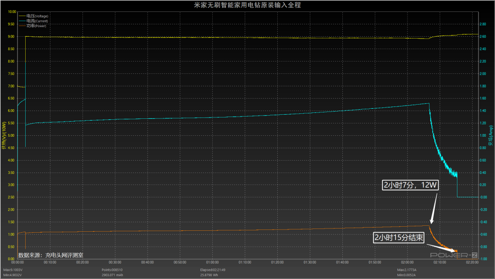Click the -0.80 tick on the amp axis
Viewport: 495px width, 279px height.
coord(484,247)
